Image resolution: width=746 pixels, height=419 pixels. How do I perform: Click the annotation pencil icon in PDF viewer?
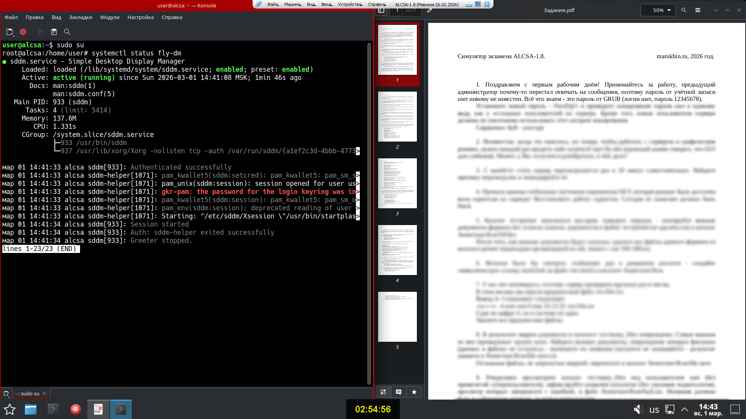point(429,10)
